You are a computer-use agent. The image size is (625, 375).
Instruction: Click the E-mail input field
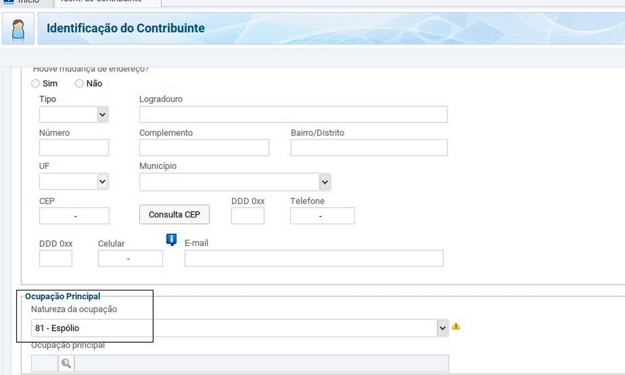tap(314, 259)
